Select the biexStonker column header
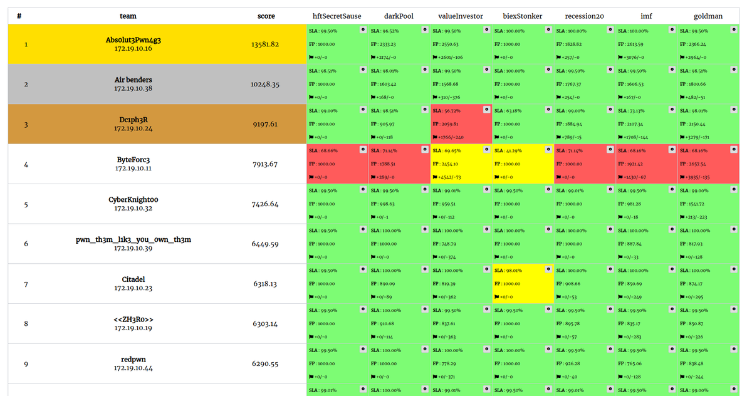 (523, 16)
